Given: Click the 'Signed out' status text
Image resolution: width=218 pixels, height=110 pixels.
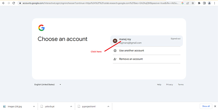Looking at the screenshot, I should coord(176,39).
